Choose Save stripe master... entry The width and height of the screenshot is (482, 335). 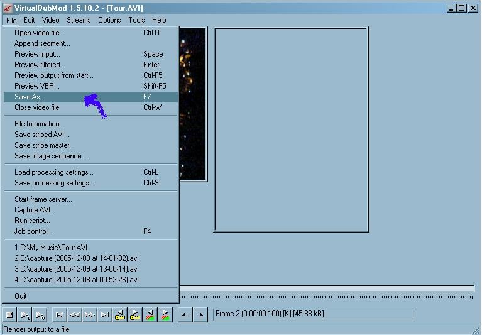pos(91,145)
